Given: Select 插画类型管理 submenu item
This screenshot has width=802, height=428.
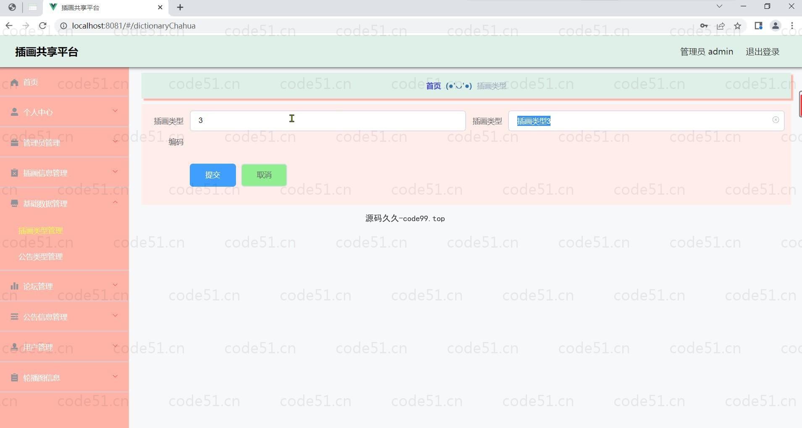Looking at the screenshot, I should tap(41, 230).
